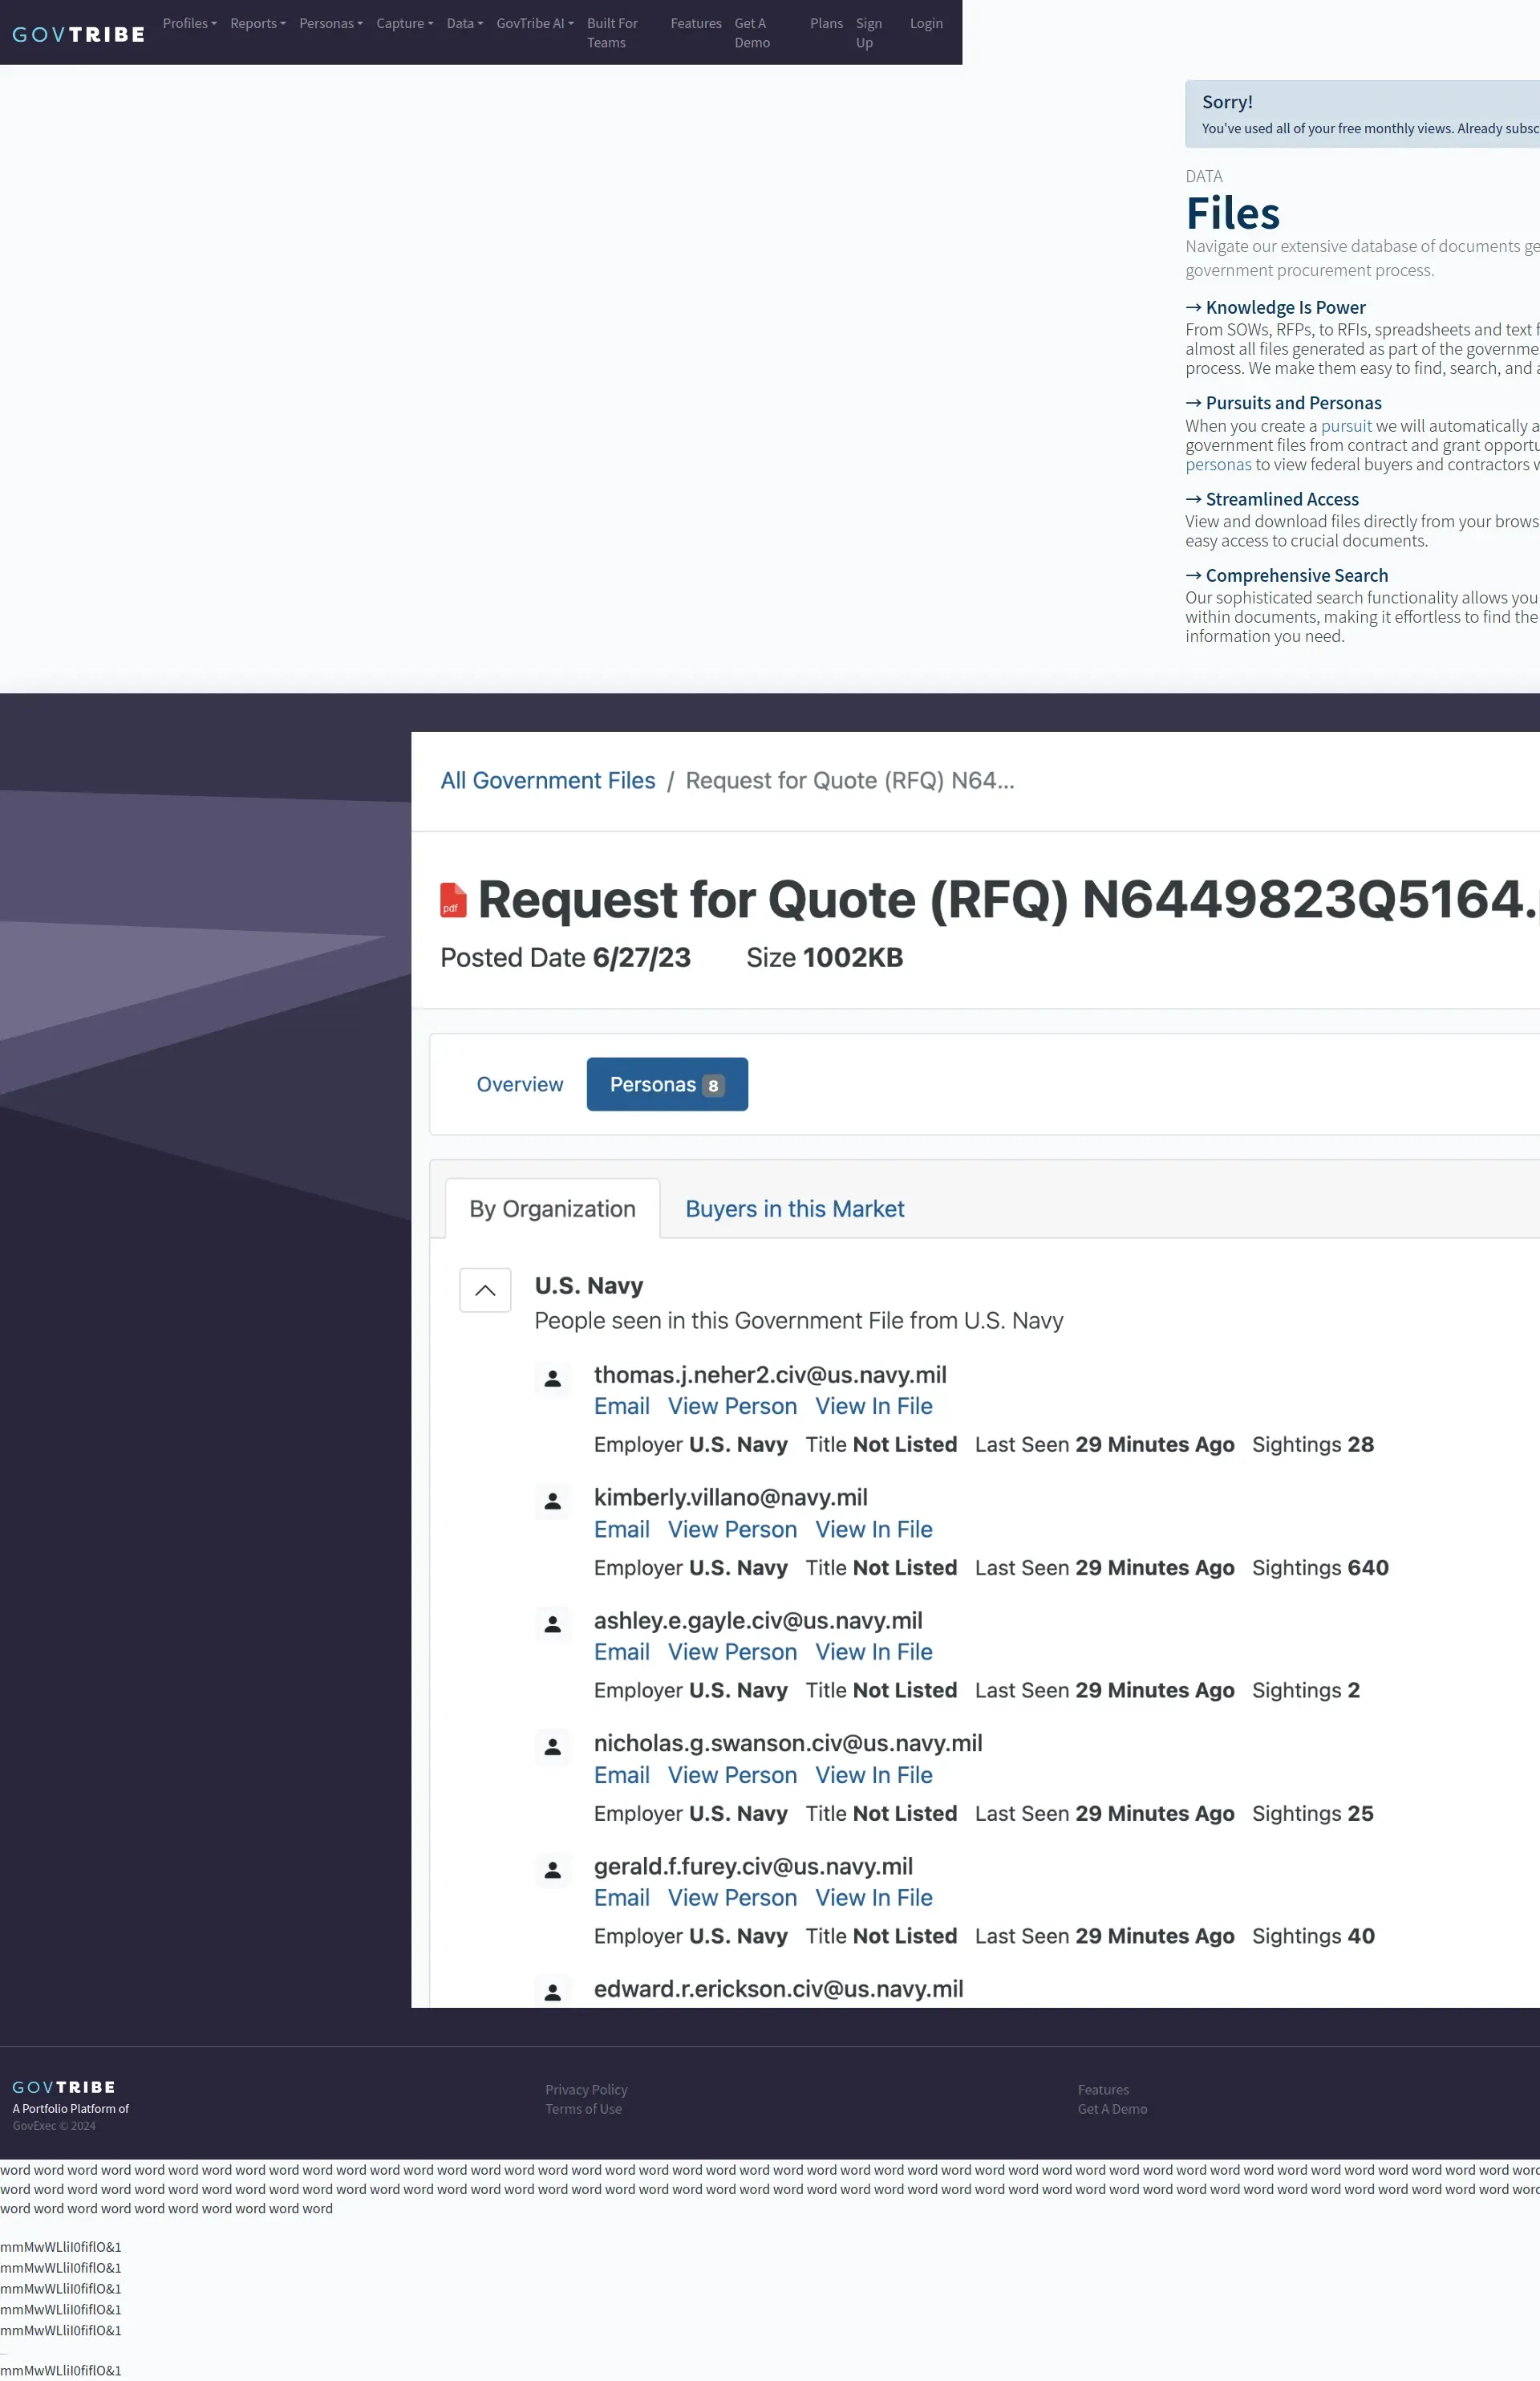The height and width of the screenshot is (2381, 1540).
Task: Click View Person for ashley.e.gayle
Action: (x=732, y=1652)
